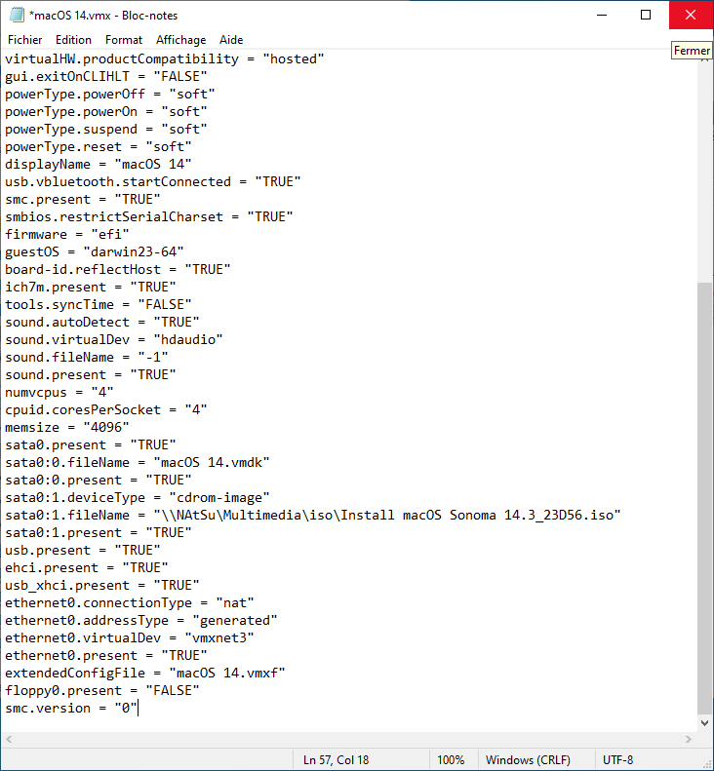Click the line 'memsize = "4096"'

pos(67,427)
